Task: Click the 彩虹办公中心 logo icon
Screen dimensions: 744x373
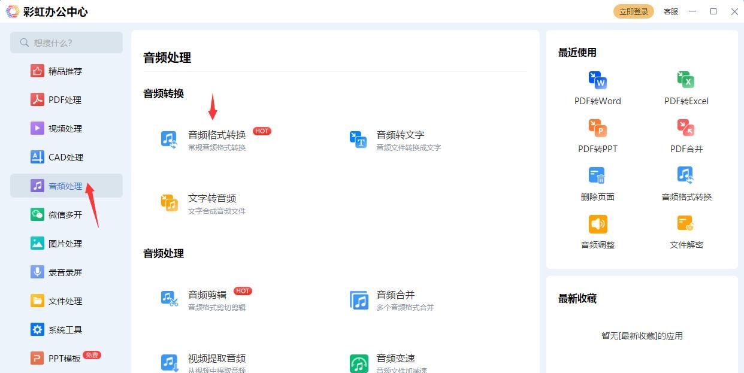Action: [x=12, y=11]
